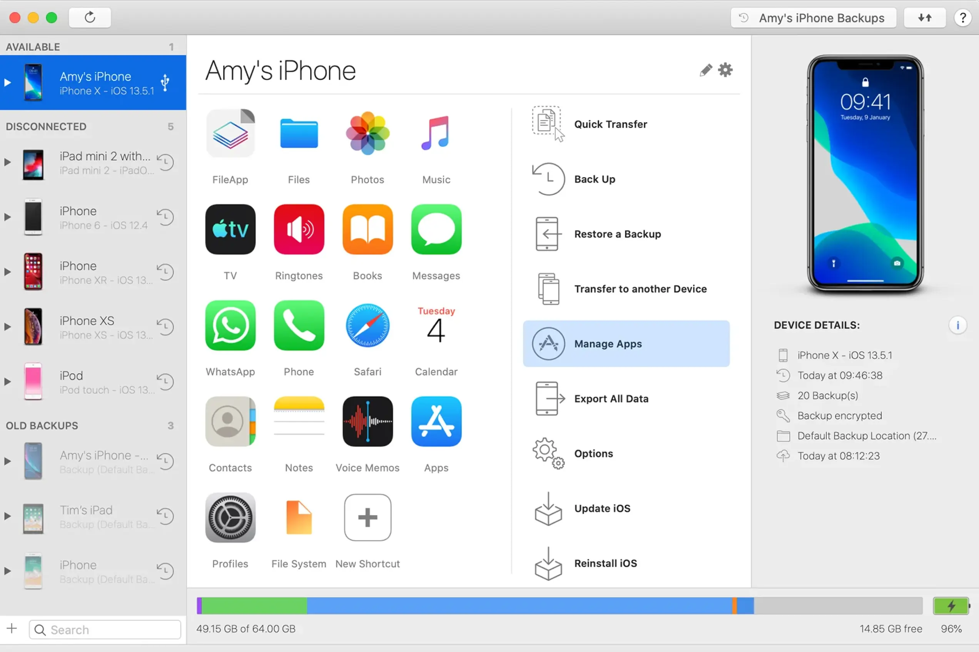The height and width of the screenshot is (652, 979).
Task: Select Quick Transfer action
Action: pyautogui.click(x=610, y=124)
